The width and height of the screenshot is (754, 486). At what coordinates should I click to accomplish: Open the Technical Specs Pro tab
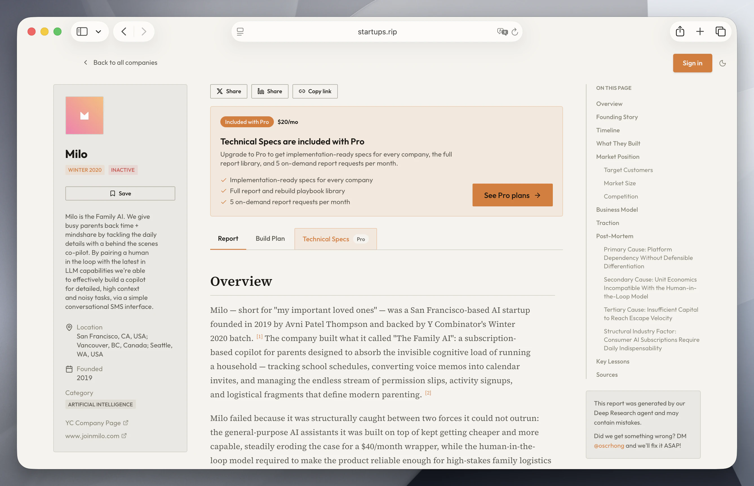coord(335,239)
